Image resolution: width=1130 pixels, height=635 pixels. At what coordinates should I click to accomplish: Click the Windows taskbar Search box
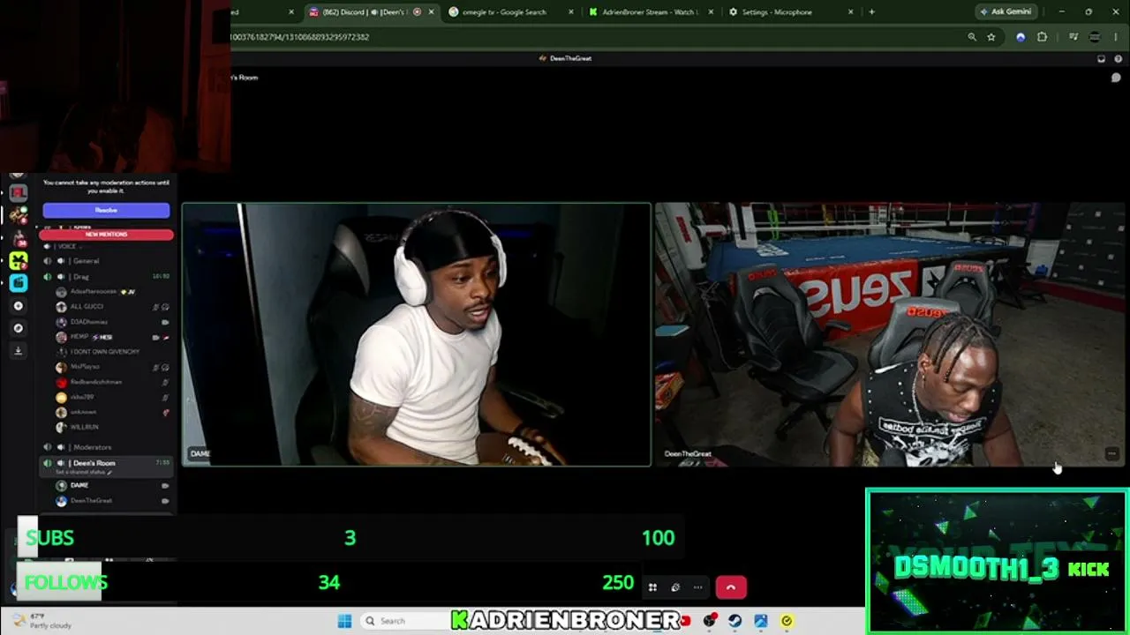[x=404, y=621]
